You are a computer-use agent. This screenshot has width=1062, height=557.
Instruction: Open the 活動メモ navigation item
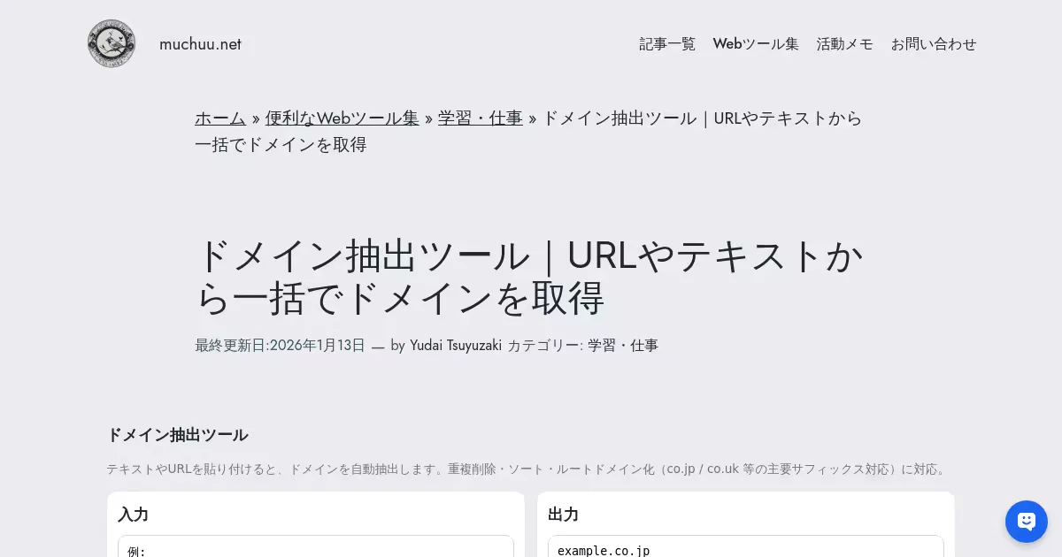[844, 44]
